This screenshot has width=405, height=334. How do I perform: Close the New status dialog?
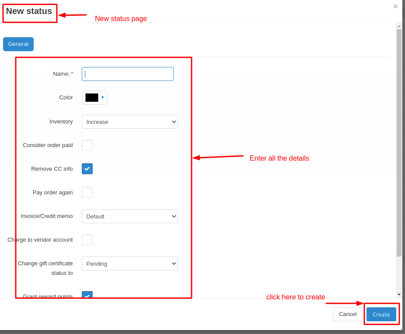pos(395,7)
